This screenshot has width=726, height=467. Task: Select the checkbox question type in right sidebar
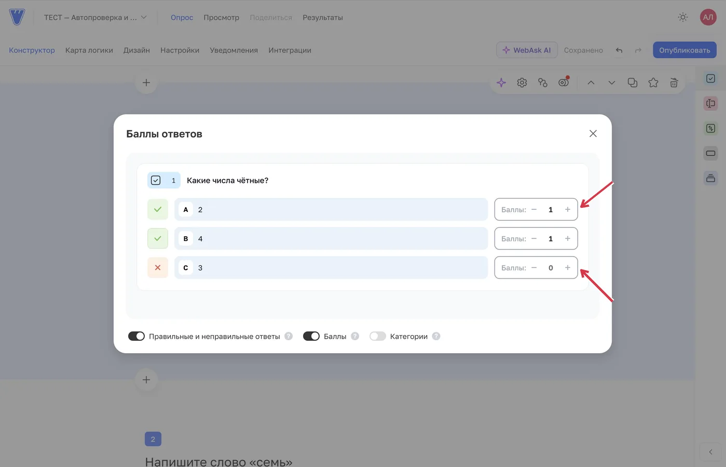coord(711,78)
